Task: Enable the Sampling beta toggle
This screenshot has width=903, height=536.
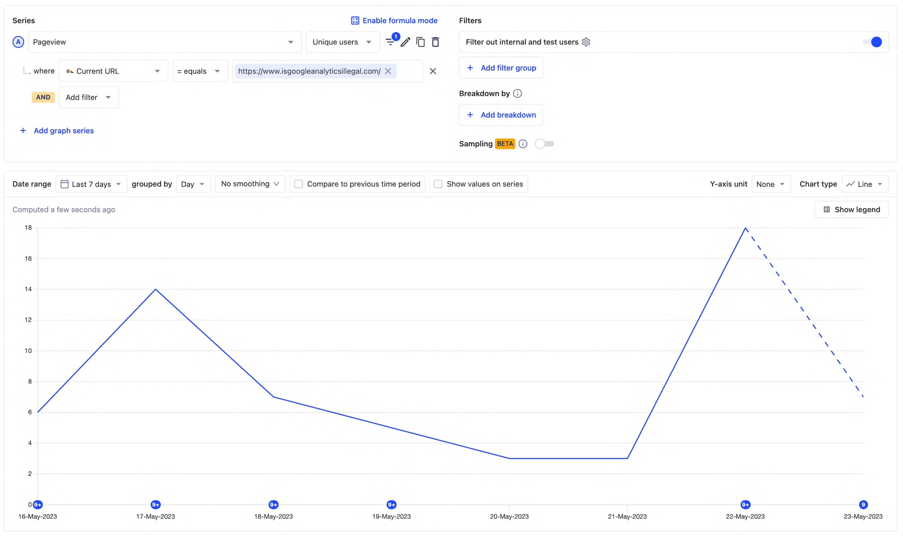Action: click(544, 144)
